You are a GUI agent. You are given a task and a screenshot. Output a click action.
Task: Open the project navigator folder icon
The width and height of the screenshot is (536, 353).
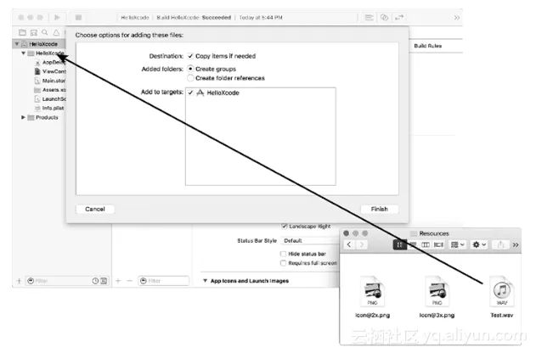coord(22,32)
